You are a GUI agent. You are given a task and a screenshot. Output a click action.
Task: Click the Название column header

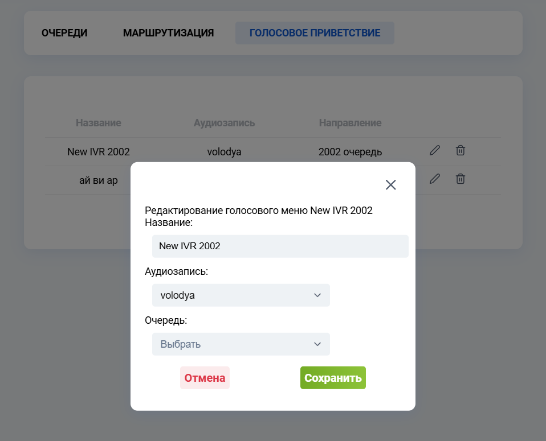tap(99, 123)
